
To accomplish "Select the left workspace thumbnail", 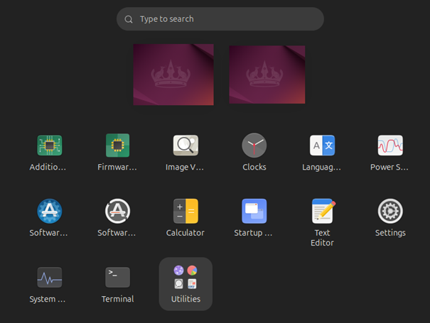I will point(173,75).
